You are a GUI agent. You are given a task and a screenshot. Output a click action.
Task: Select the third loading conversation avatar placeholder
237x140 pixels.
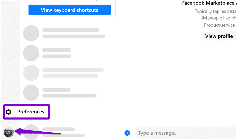(31, 73)
